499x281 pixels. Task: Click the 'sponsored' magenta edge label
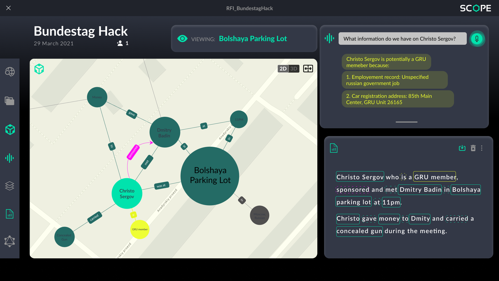[133, 152]
